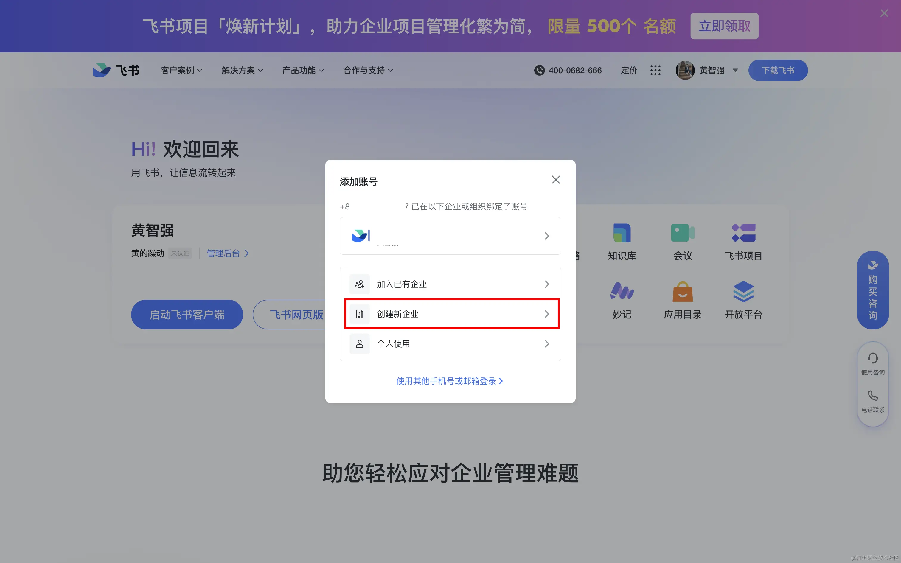Screen dimensions: 901x563
Task: Click the 开放平台 layers icon
Action: click(743, 292)
